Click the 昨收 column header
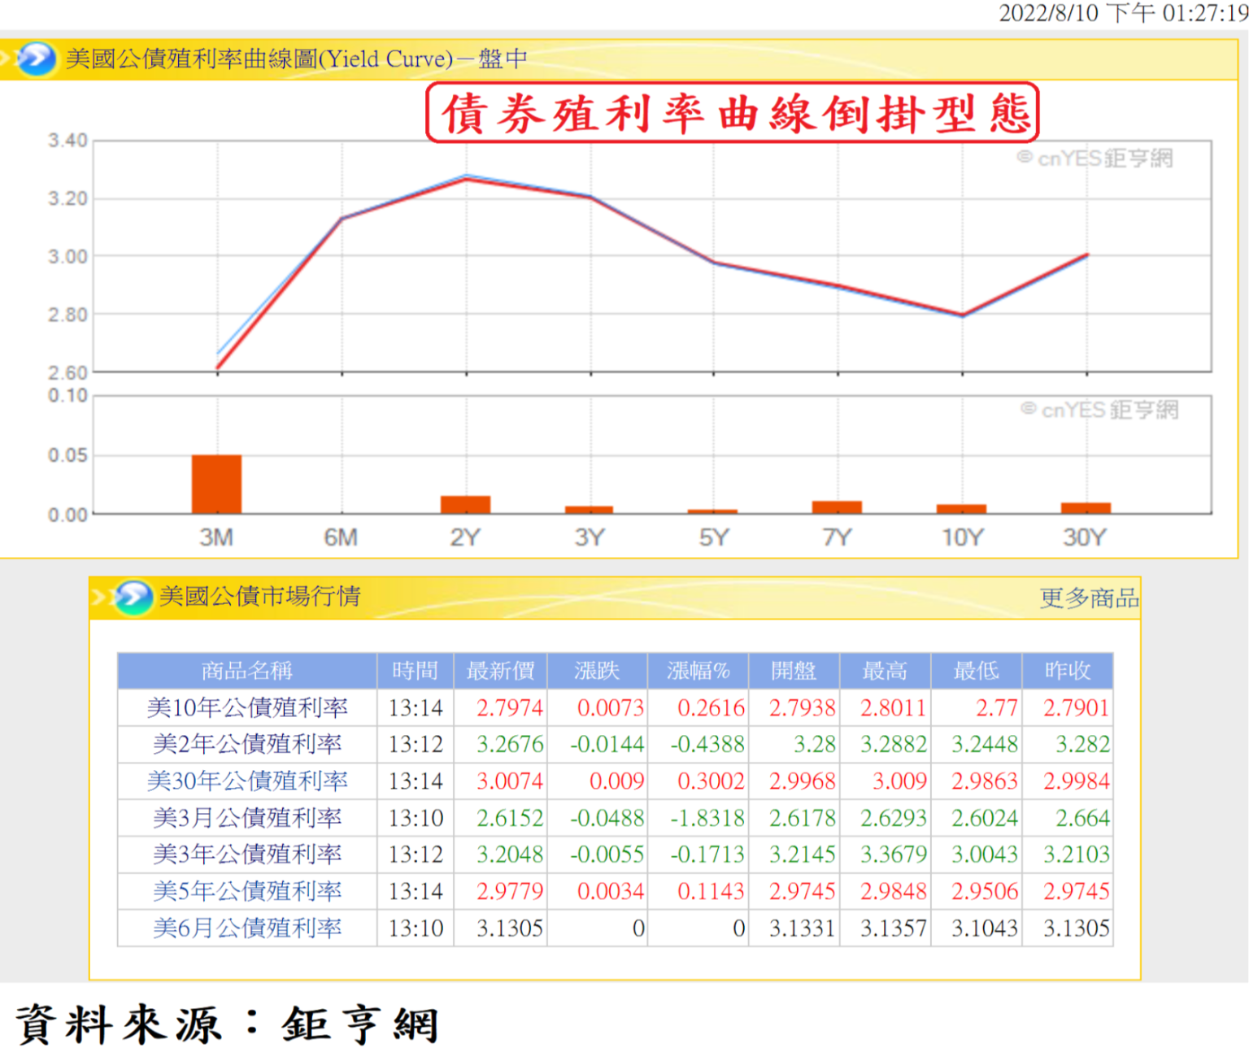 pos(1067,671)
